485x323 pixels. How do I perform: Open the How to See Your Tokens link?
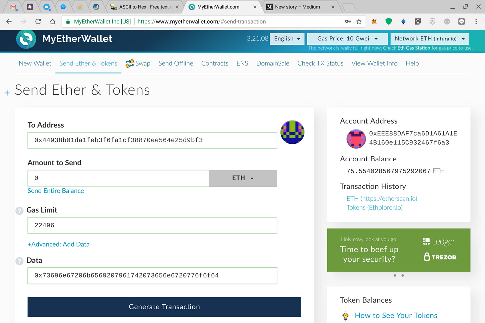[396, 315]
